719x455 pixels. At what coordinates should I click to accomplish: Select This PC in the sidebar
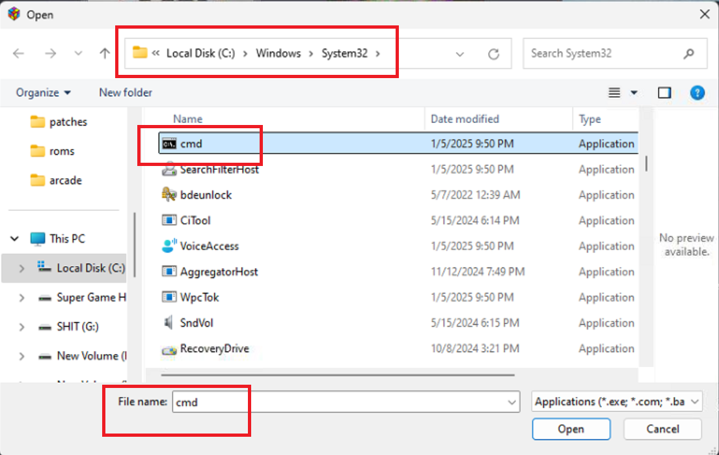[x=58, y=238]
